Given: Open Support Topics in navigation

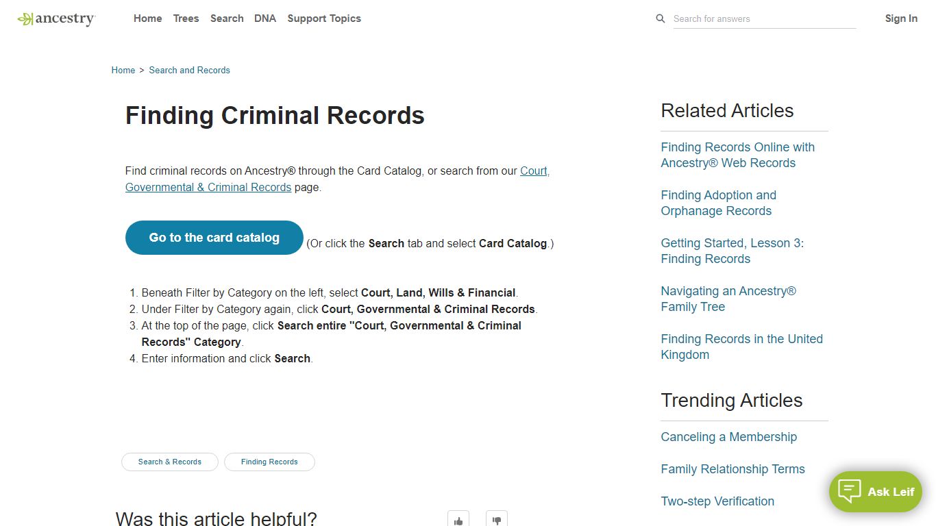Looking at the screenshot, I should pos(324,18).
